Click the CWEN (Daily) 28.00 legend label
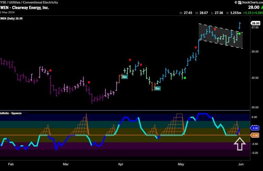This screenshot has height=171, width=263. pyautogui.click(x=11, y=19)
